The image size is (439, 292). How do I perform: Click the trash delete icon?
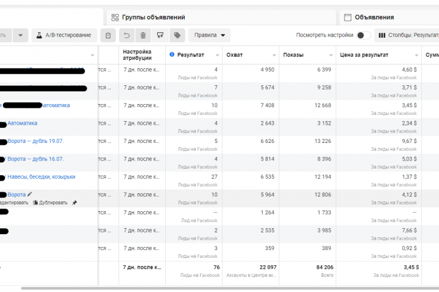click(143, 35)
